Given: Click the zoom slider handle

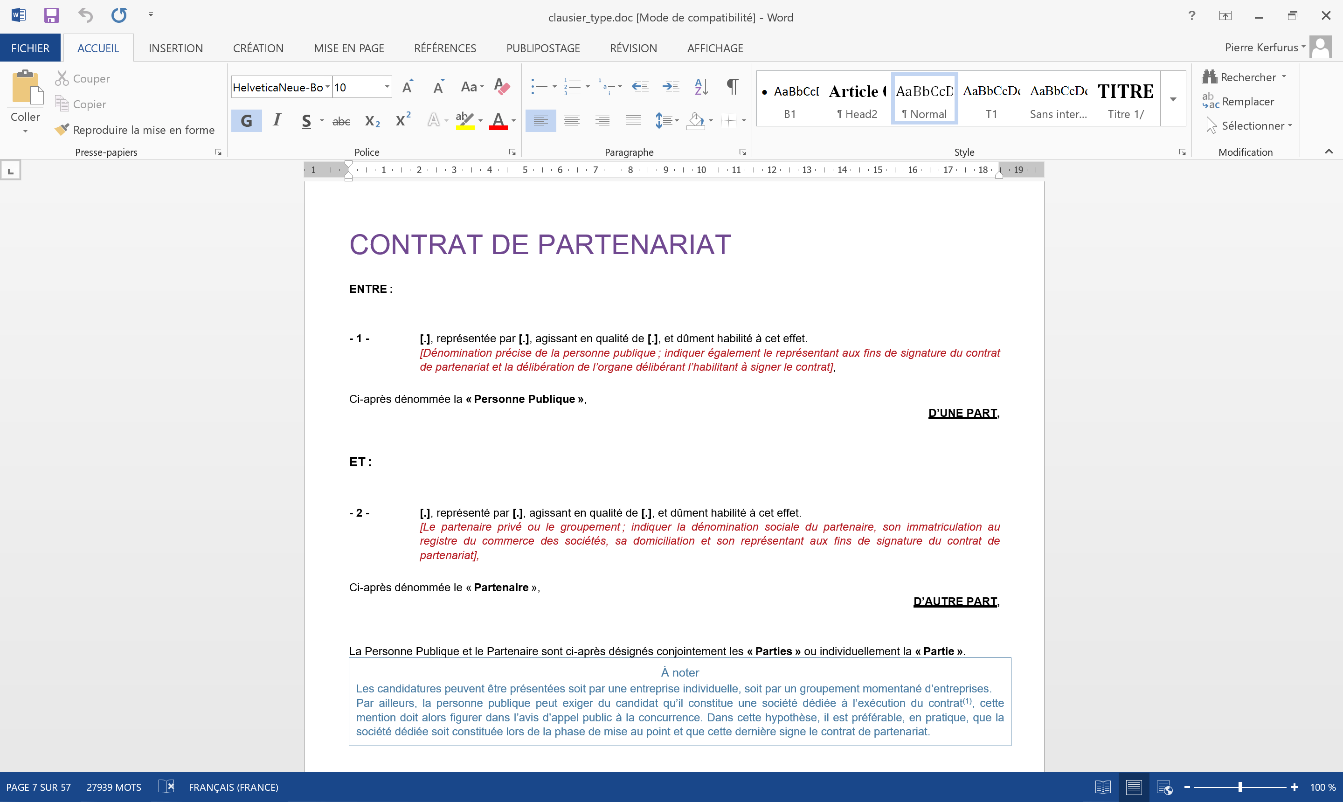Looking at the screenshot, I should pos(1240,787).
